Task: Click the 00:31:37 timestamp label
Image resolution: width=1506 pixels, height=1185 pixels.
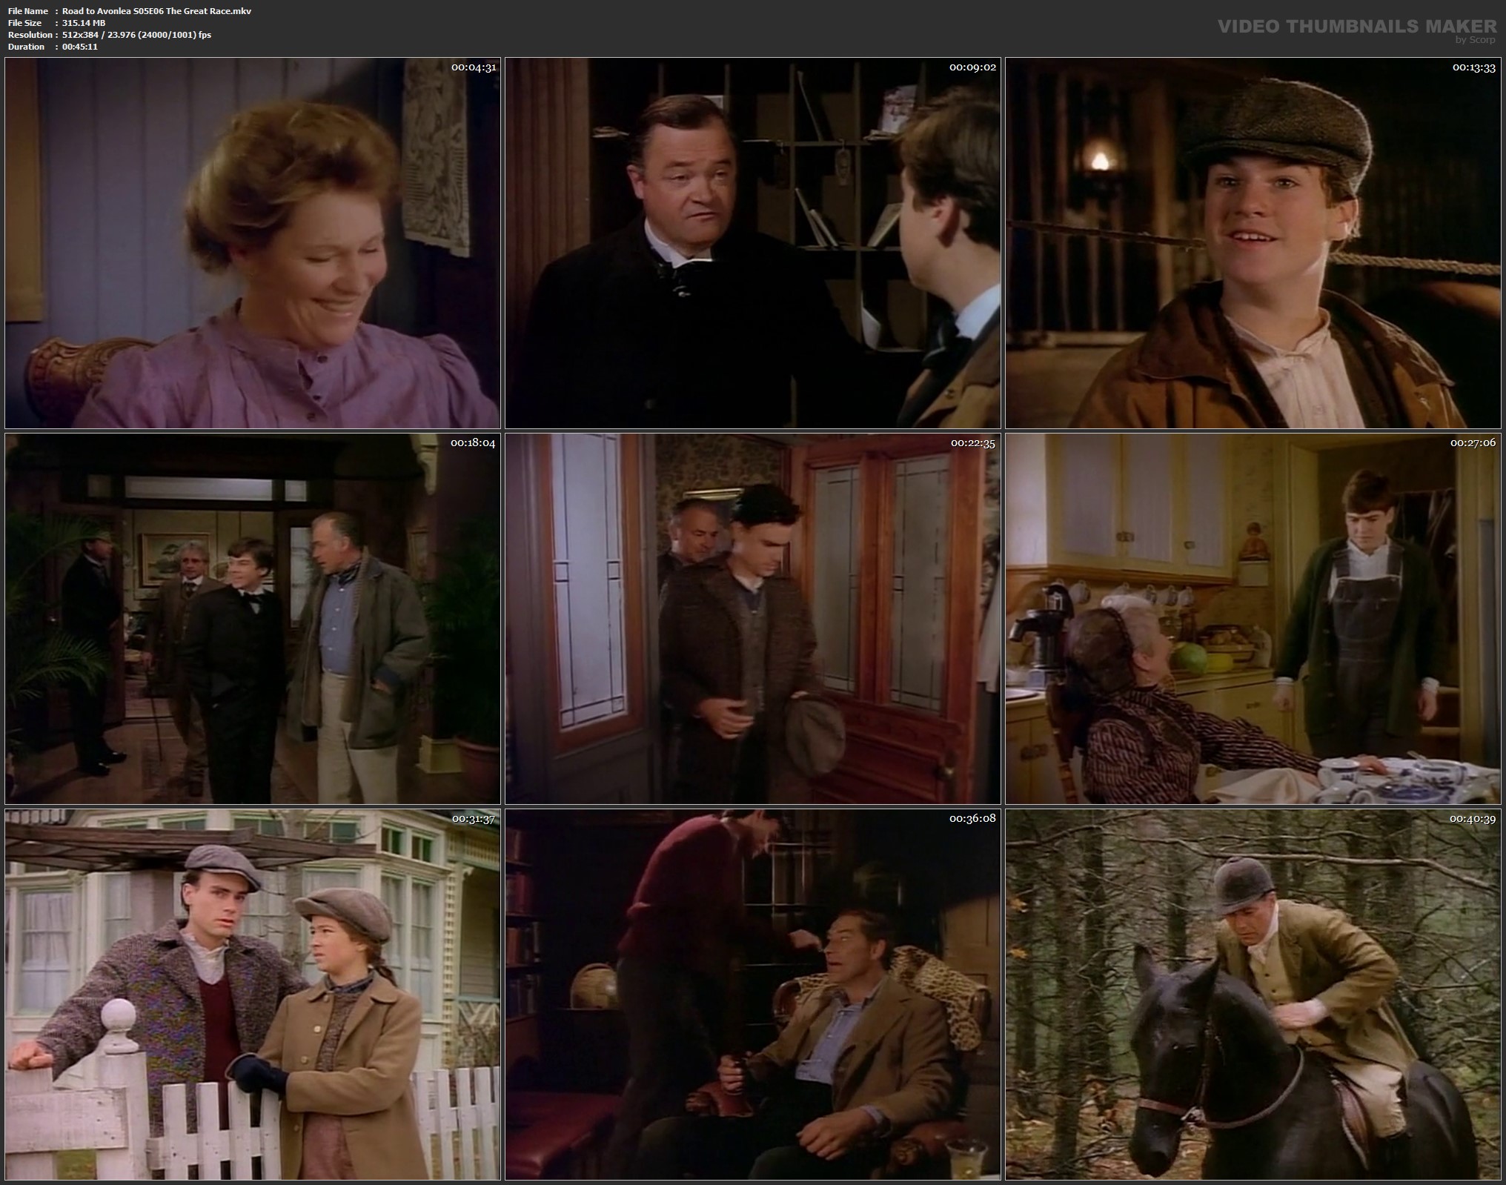Action: pos(474,819)
